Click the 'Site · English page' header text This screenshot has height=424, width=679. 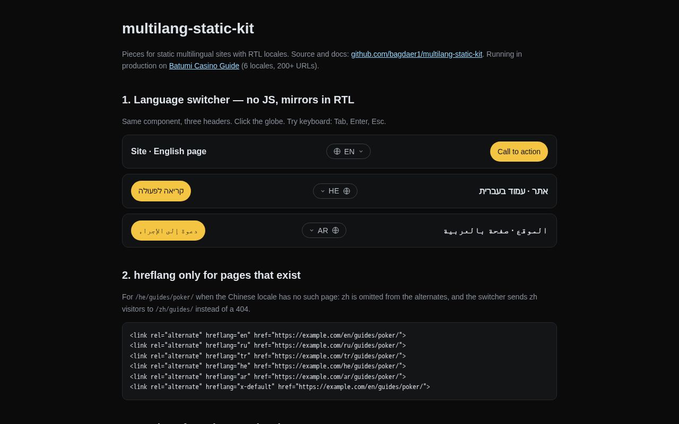click(169, 152)
